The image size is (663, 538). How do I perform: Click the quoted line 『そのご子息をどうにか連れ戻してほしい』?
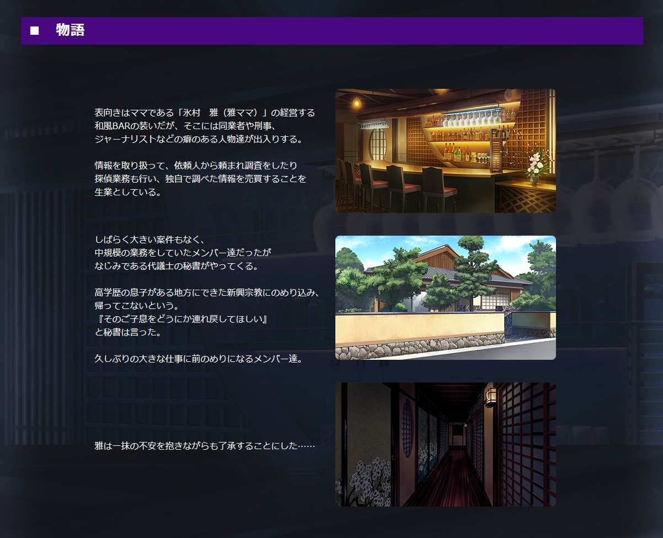[181, 319]
